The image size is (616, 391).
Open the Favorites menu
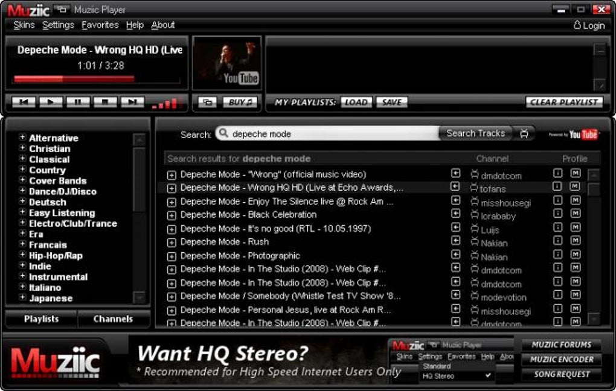pyautogui.click(x=100, y=25)
